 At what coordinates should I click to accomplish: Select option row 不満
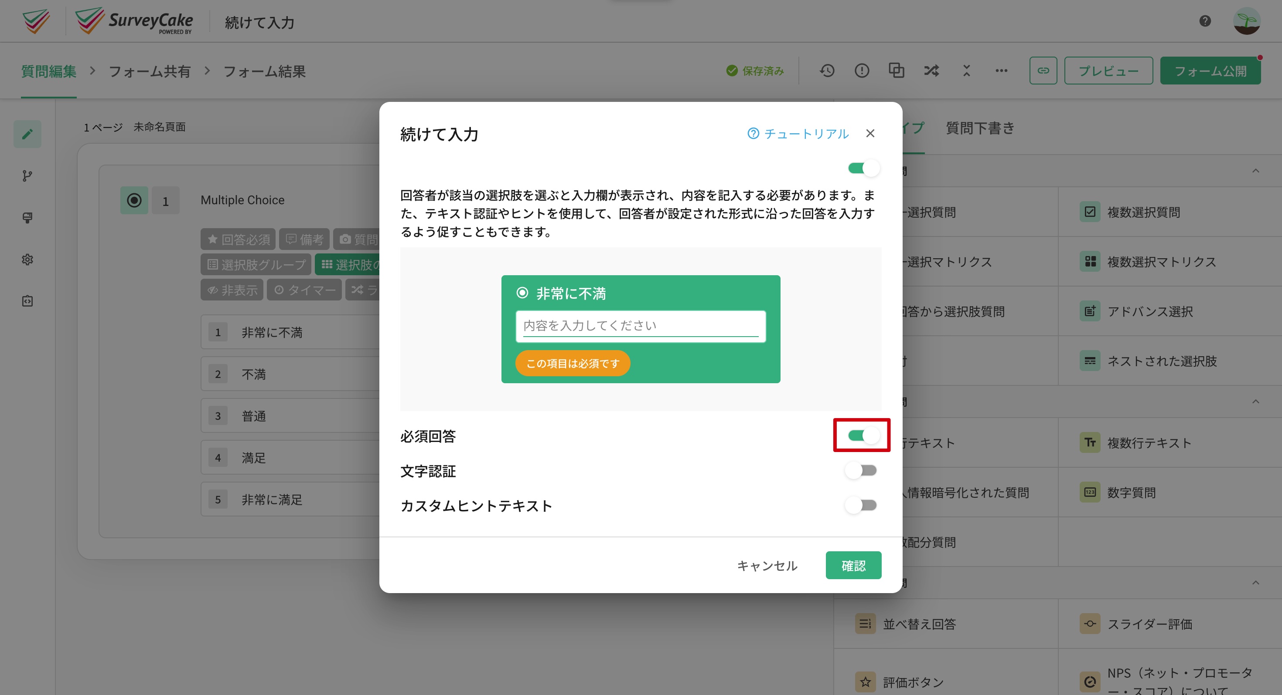click(290, 374)
